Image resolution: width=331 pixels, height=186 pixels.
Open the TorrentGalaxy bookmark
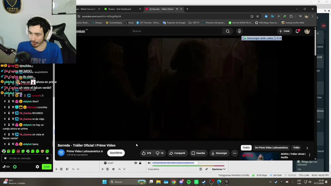point(114,23)
